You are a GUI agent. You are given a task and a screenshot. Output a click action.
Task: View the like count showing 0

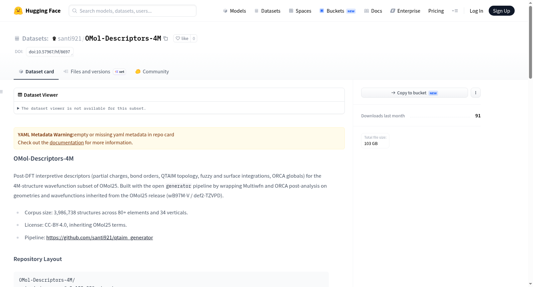click(x=194, y=38)
